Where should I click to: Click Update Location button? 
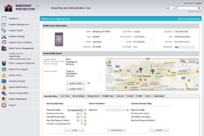click(x=76, y=83)
